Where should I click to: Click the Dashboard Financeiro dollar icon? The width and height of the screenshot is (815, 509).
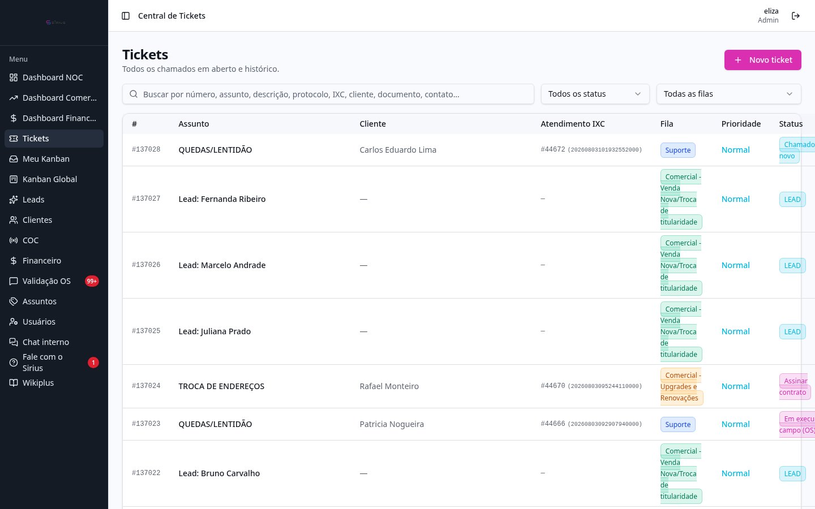click(14, 118)
